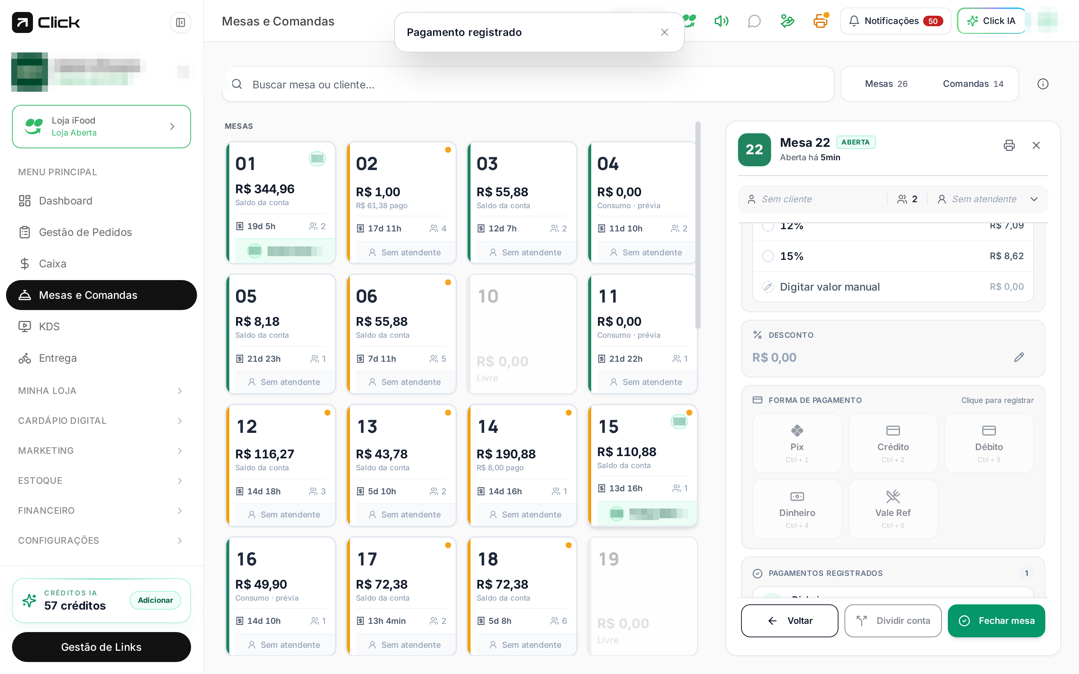Open Click IA assistant button

point(991,21)
